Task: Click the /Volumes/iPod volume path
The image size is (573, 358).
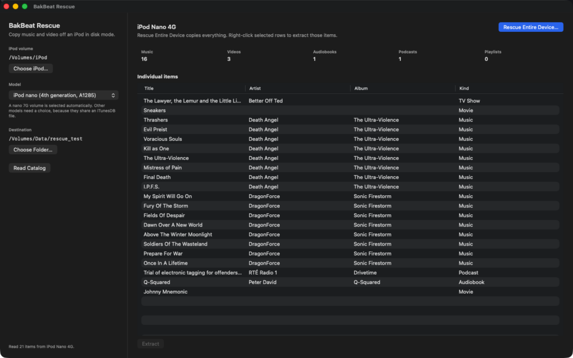Action: 28,58
